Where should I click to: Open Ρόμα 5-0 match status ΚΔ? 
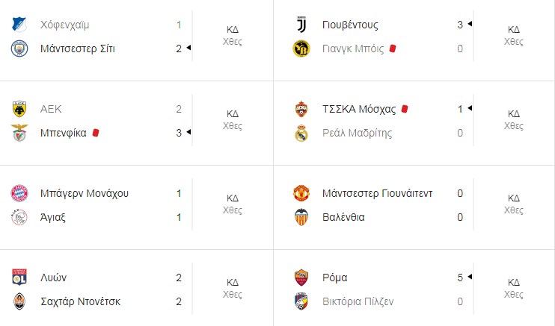tap(514, 282)
